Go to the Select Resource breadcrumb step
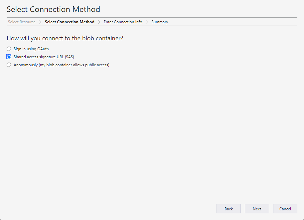Viewport: 304px width, 220px height. click(22, 22)
